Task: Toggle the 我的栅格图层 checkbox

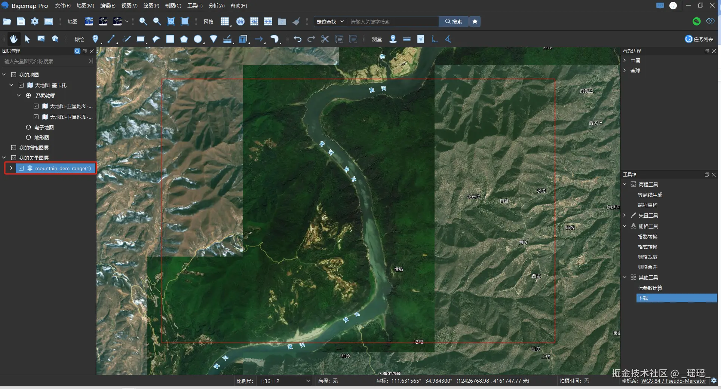Action: coord(13,148)
